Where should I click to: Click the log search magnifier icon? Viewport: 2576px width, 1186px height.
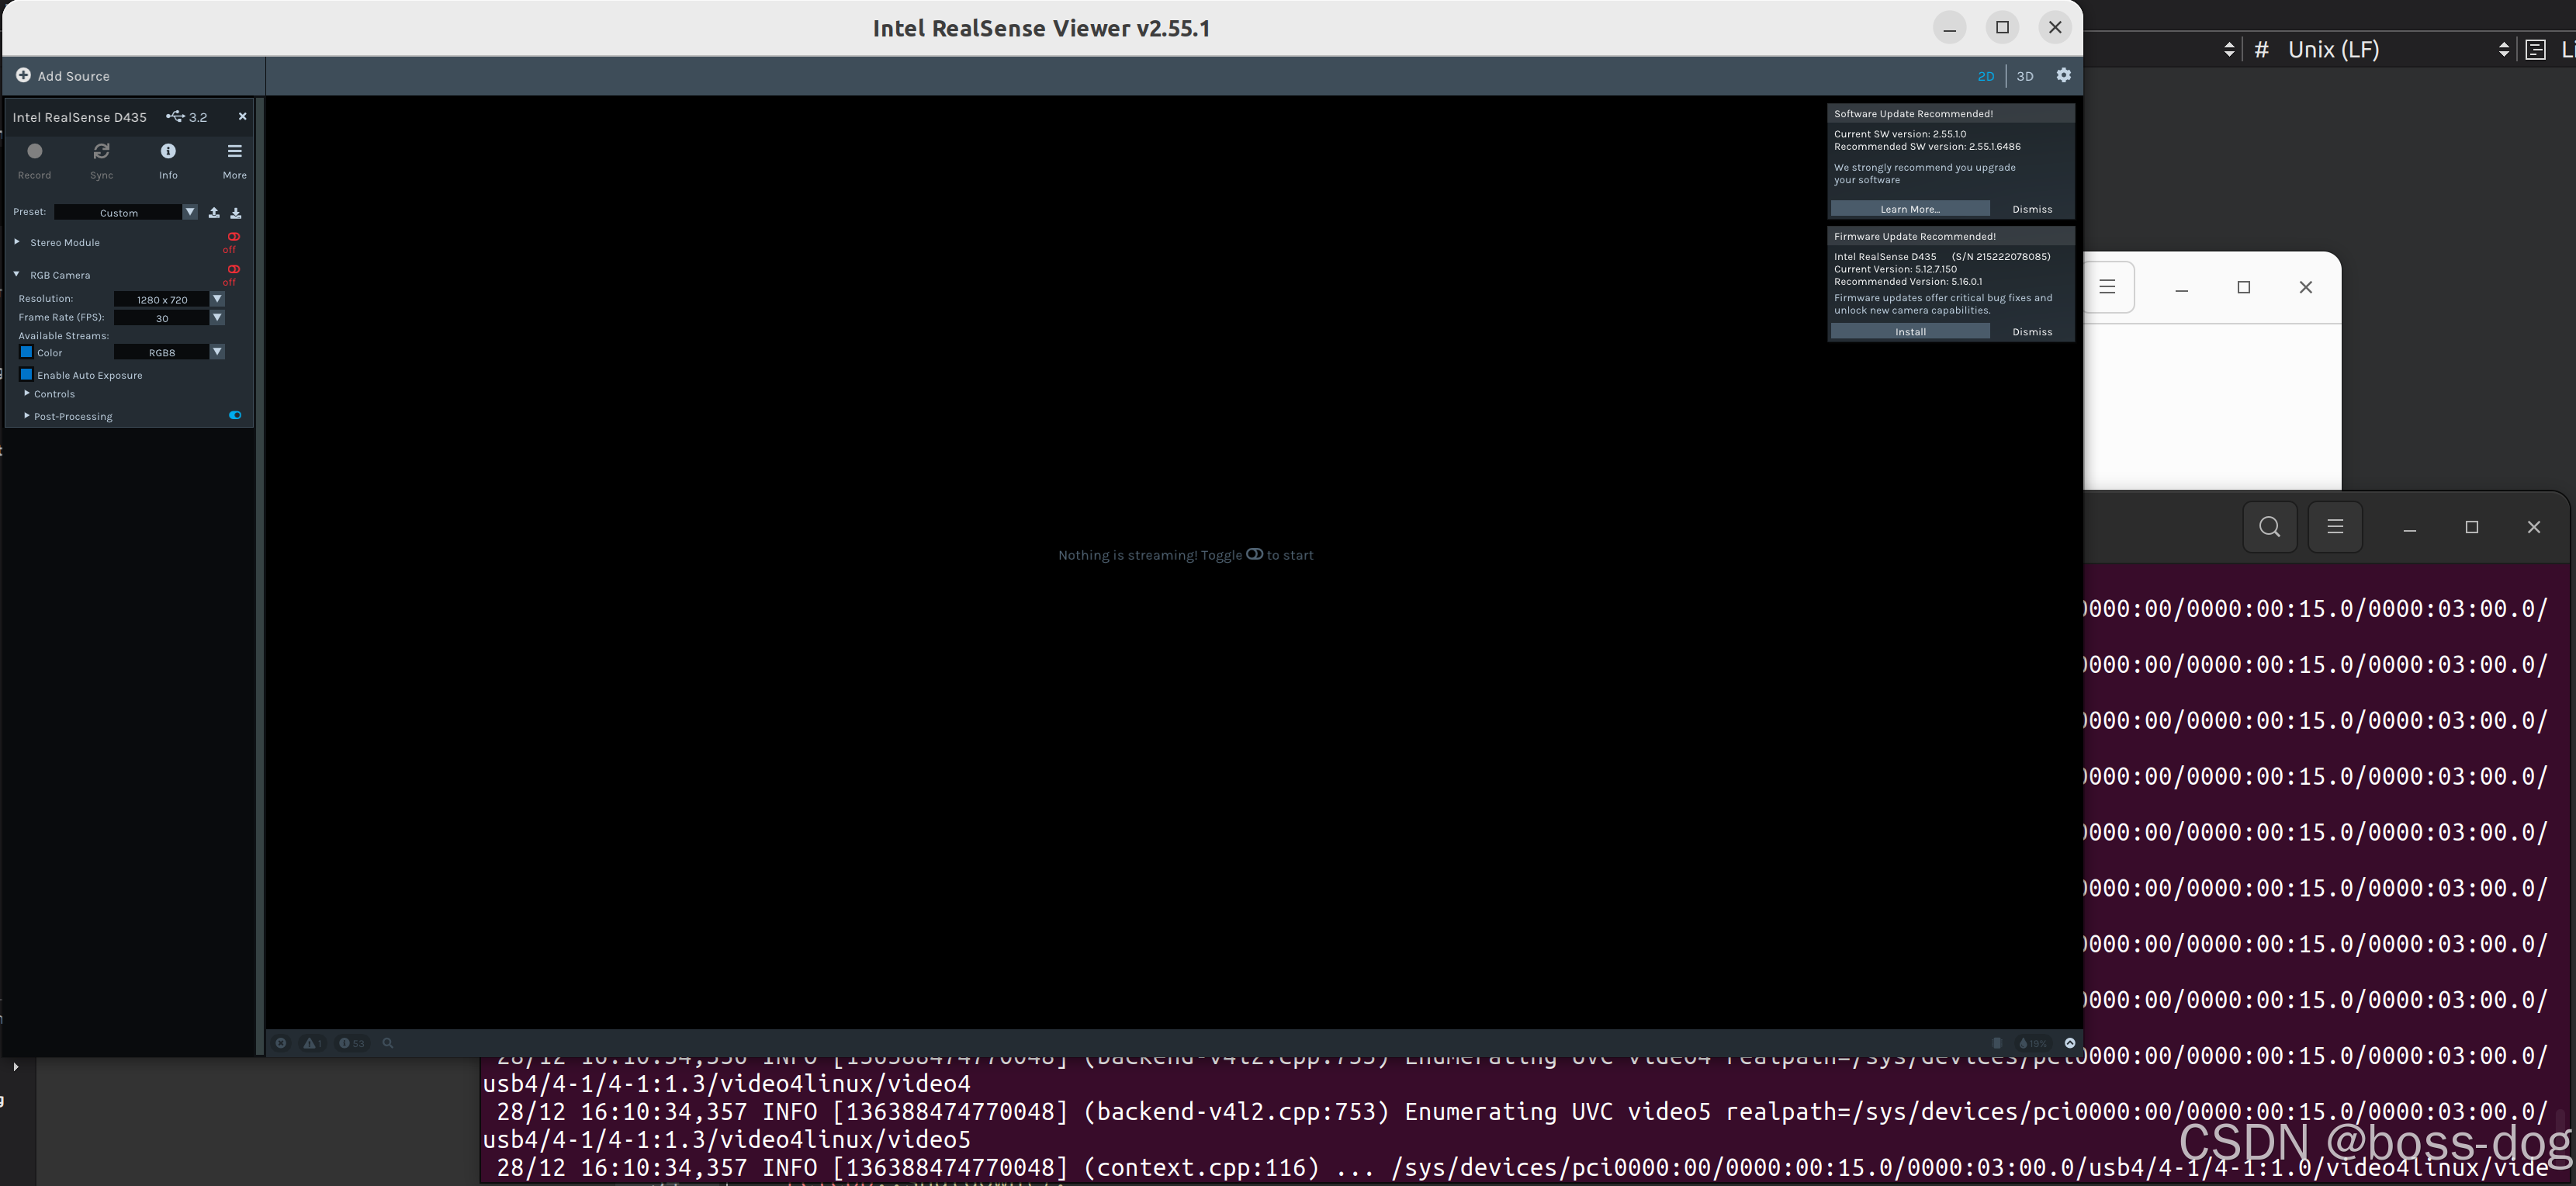point(388,1043)
